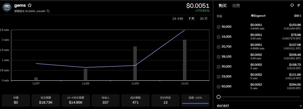Check the 15,000 order checkbox
This screenshot has width=303, height=109.
coord(219,37)
